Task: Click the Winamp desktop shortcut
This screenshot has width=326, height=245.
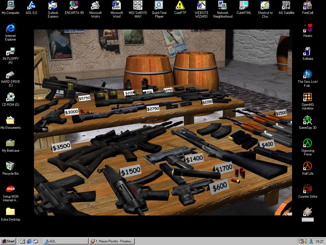Action: (308, 212)
